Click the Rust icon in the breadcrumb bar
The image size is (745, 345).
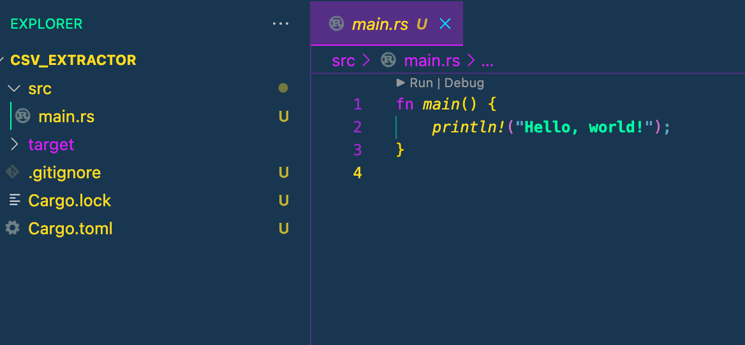(388, 60)
